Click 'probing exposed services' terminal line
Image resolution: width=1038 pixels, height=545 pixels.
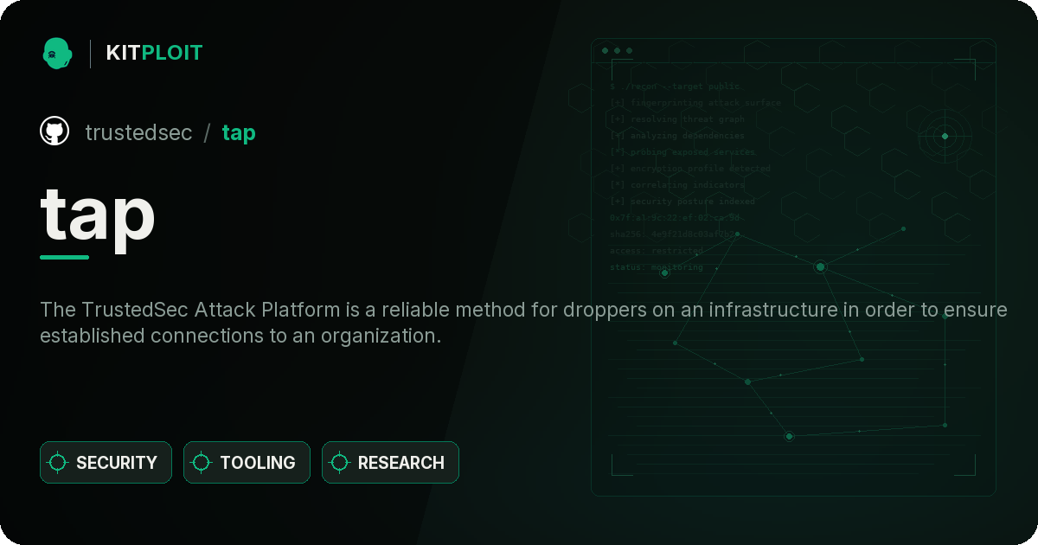pyautogui.click(x=683, y=152)
